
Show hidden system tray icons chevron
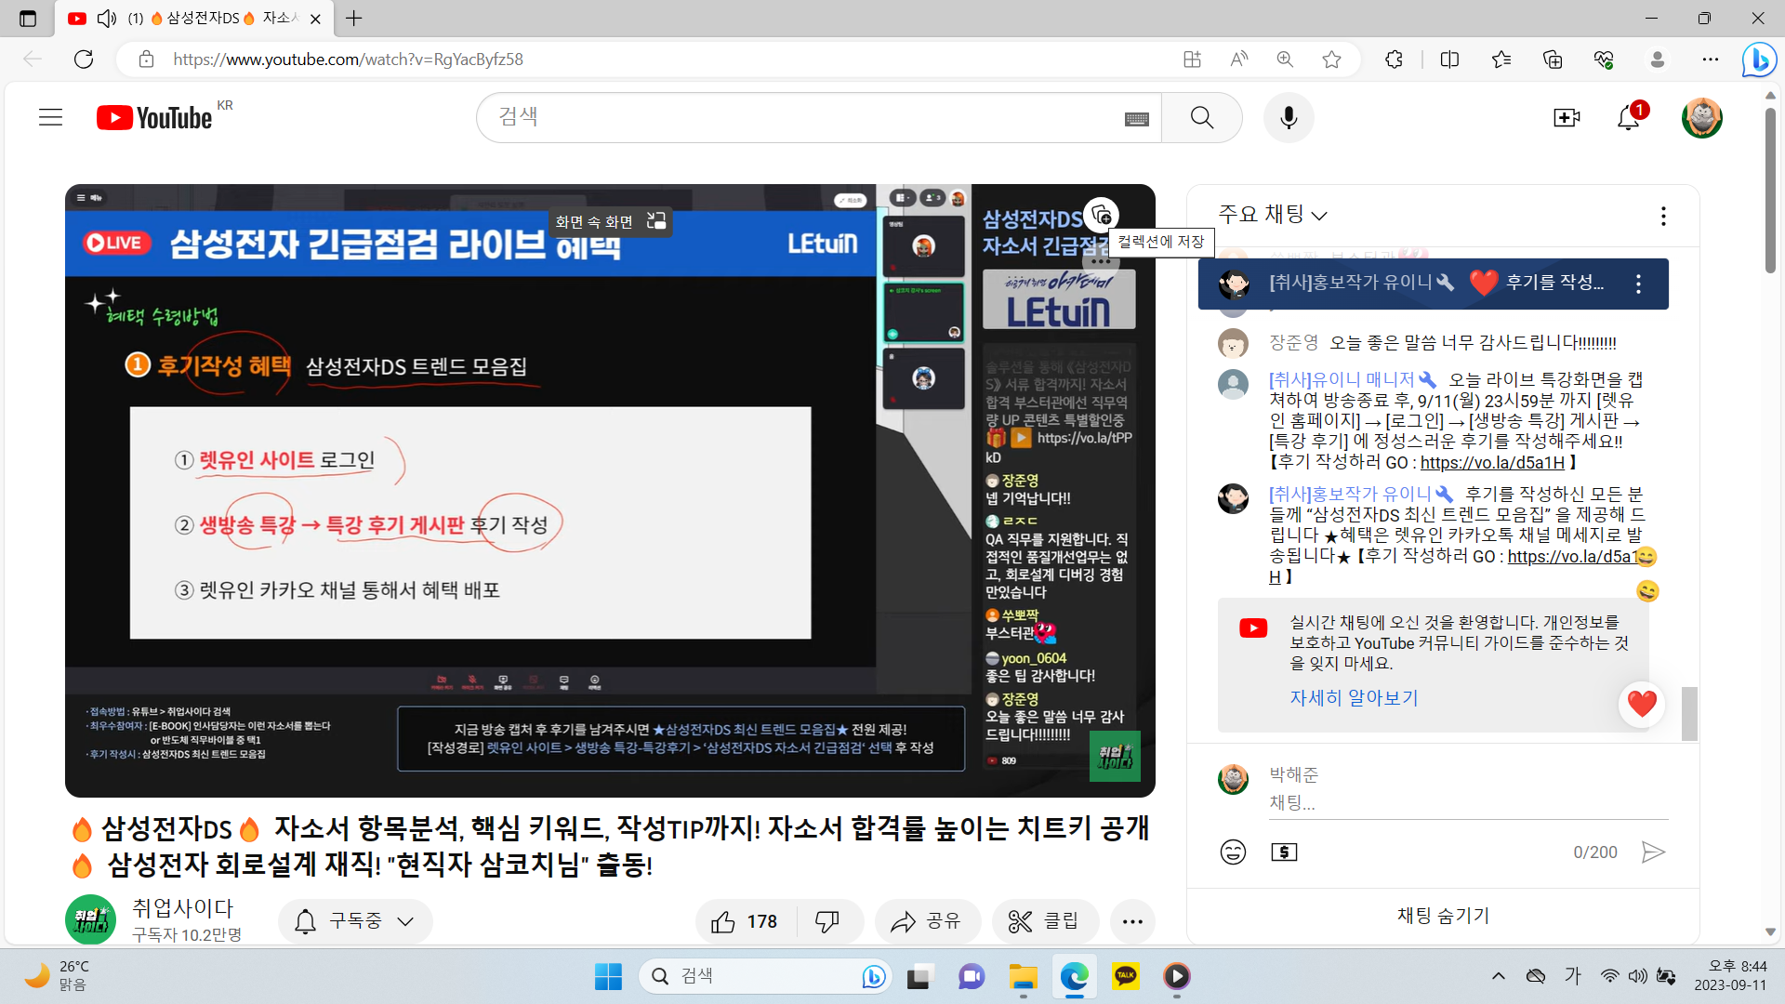(1498, 976)
